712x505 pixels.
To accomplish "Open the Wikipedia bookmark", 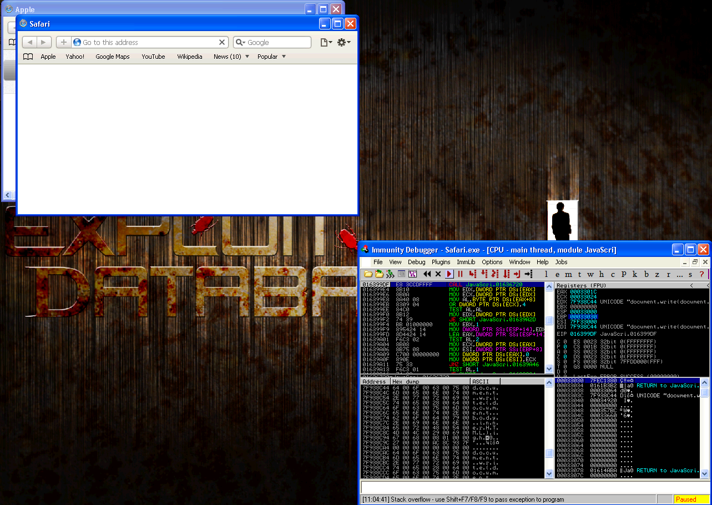I will click(190, 57).
